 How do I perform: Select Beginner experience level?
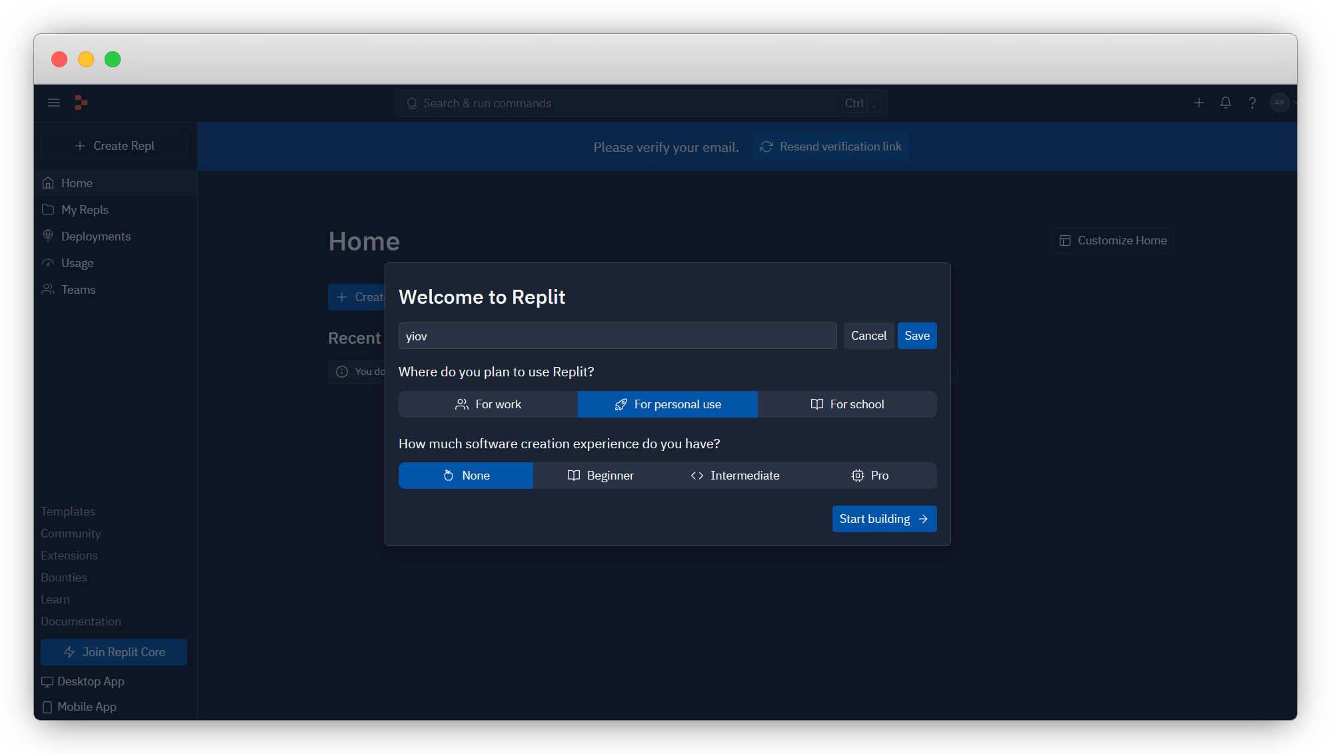click(x=601, y=476)
